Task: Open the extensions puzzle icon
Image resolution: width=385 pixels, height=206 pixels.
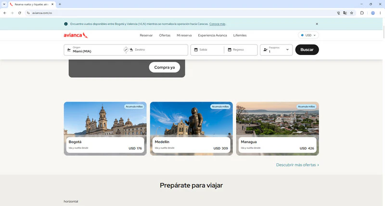Action: pyautogui.click(x=362, y=13)
